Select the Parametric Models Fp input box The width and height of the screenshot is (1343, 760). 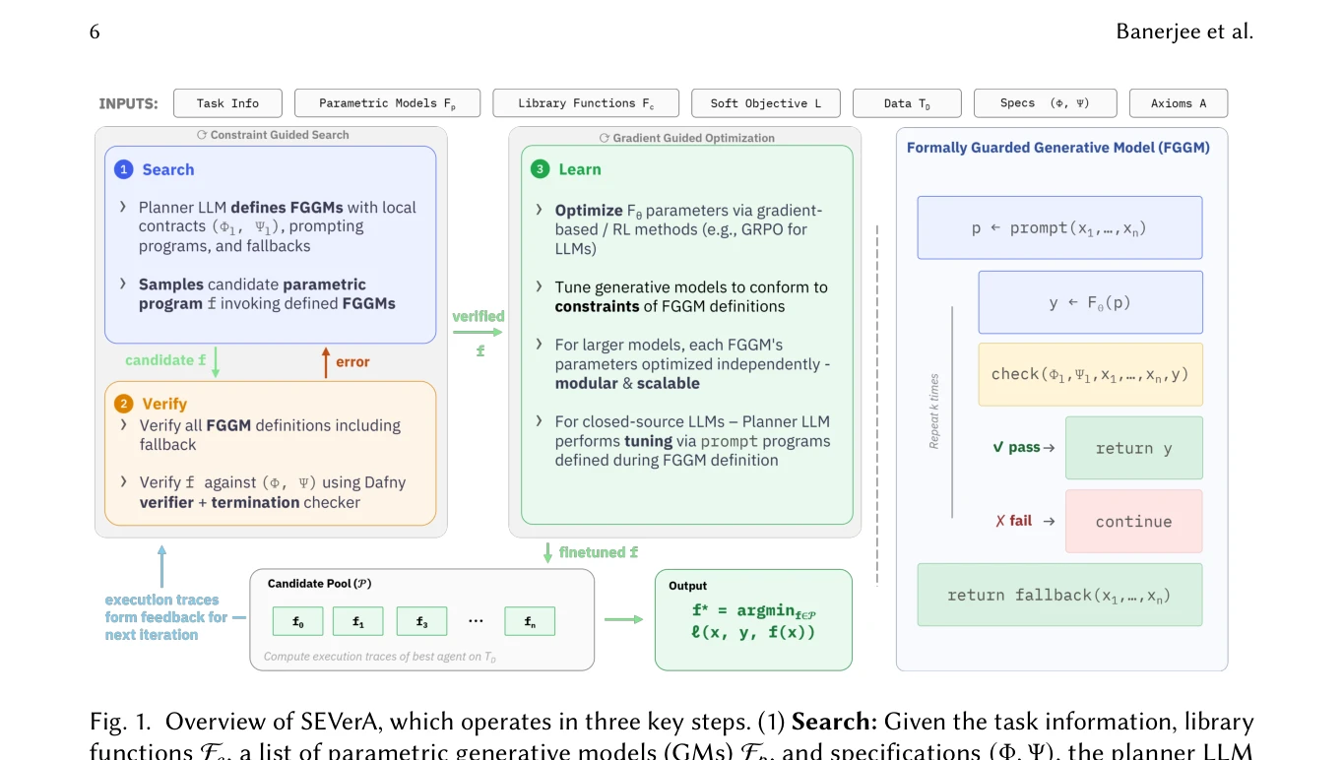[x=387, y=103]
